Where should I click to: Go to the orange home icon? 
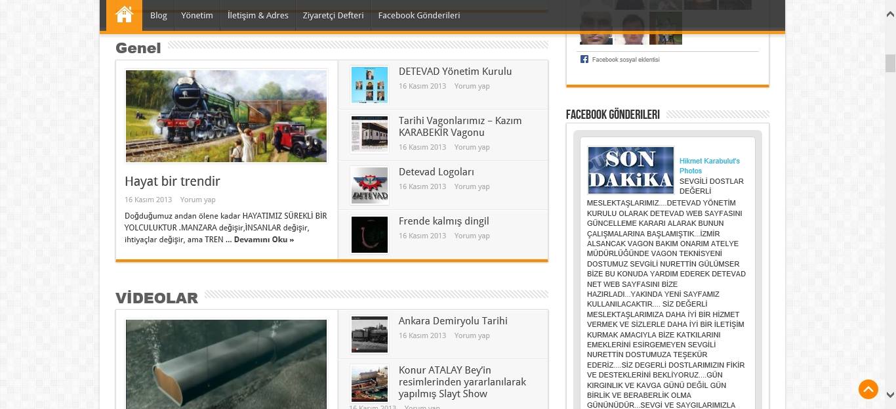coord(124,15)
